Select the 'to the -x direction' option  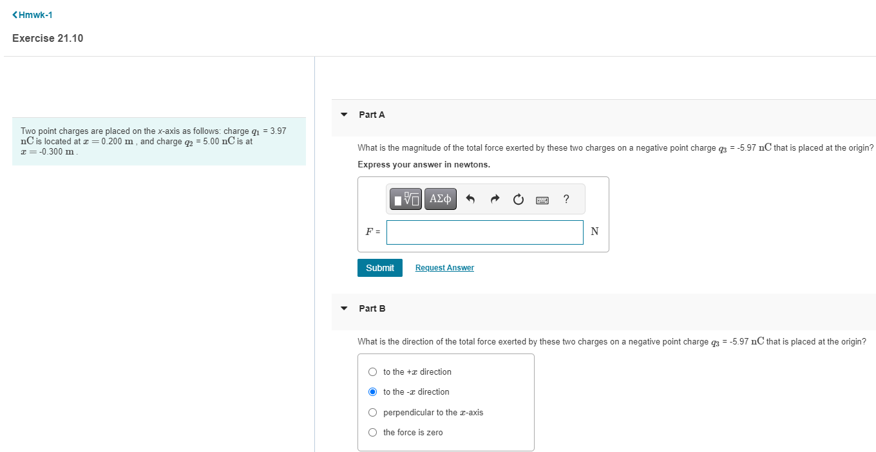tap(372, 391)
